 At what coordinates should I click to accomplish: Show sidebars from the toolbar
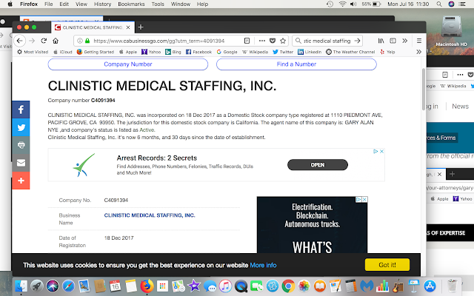393,41
